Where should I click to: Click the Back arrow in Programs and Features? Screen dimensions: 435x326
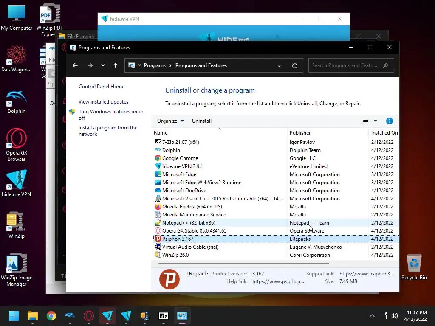tap(75, 65)
